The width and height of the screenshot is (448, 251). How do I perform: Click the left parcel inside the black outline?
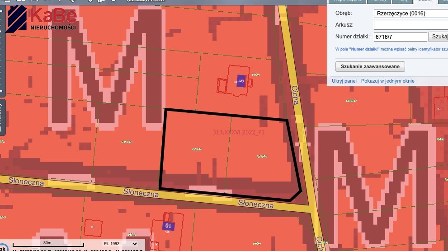pos(195,149)
